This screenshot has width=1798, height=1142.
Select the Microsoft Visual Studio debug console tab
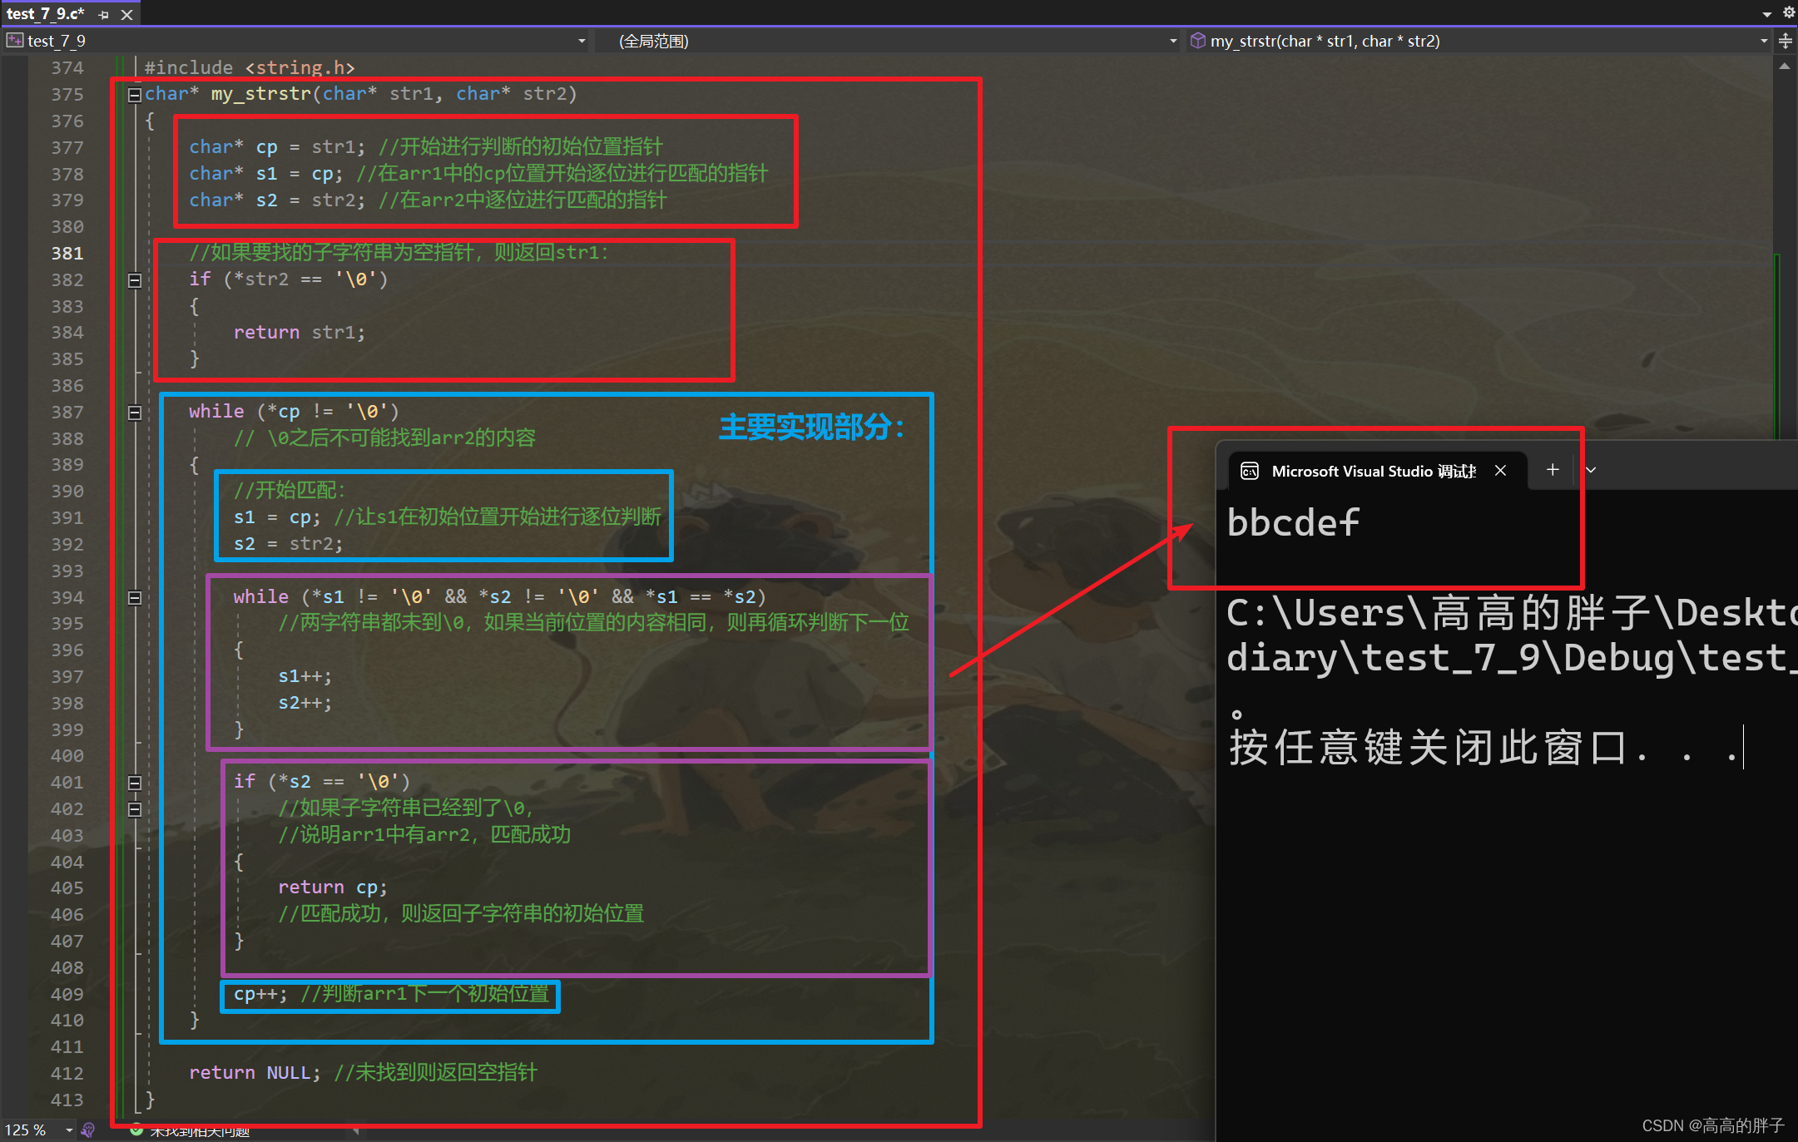[1373, 472]
